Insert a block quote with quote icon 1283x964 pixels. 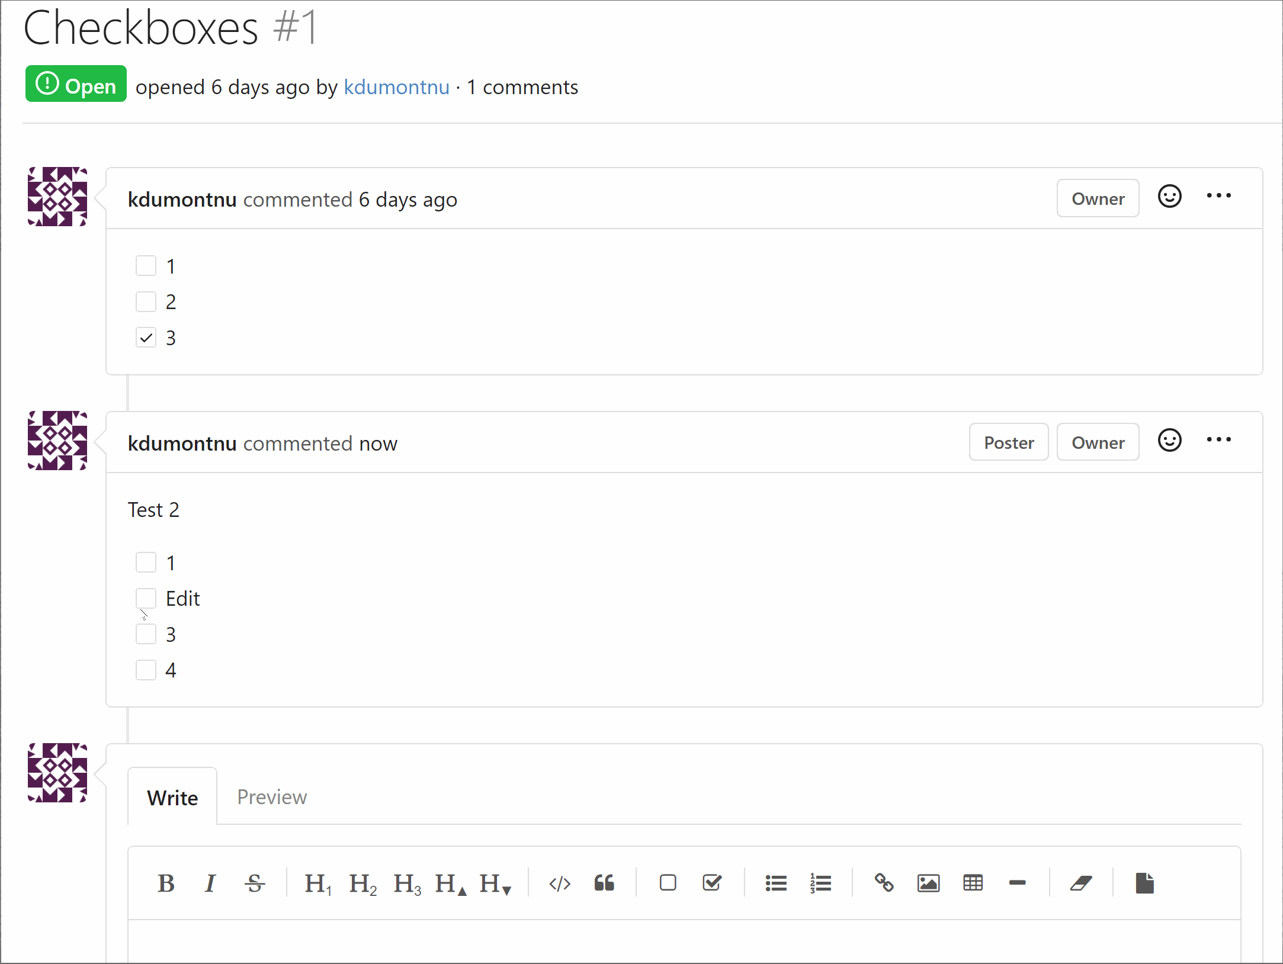[604, 883]
